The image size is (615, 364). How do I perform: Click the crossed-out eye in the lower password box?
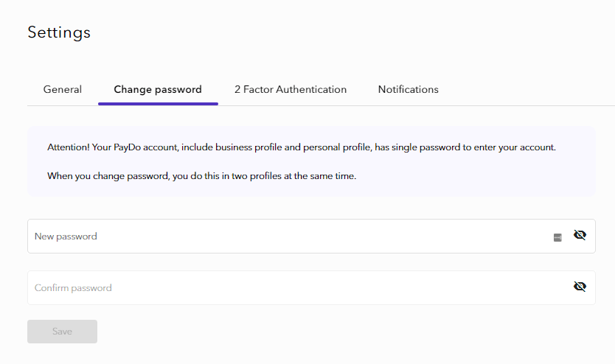(x=580, y=287)
